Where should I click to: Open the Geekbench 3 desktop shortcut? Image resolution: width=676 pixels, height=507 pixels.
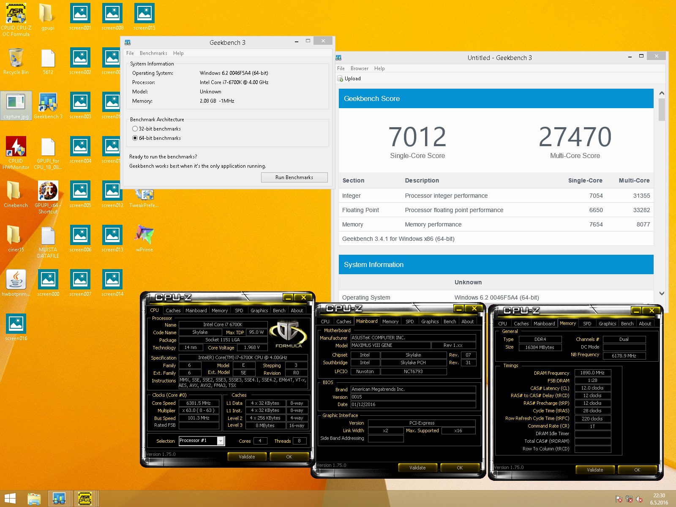[x=48, y=106]
